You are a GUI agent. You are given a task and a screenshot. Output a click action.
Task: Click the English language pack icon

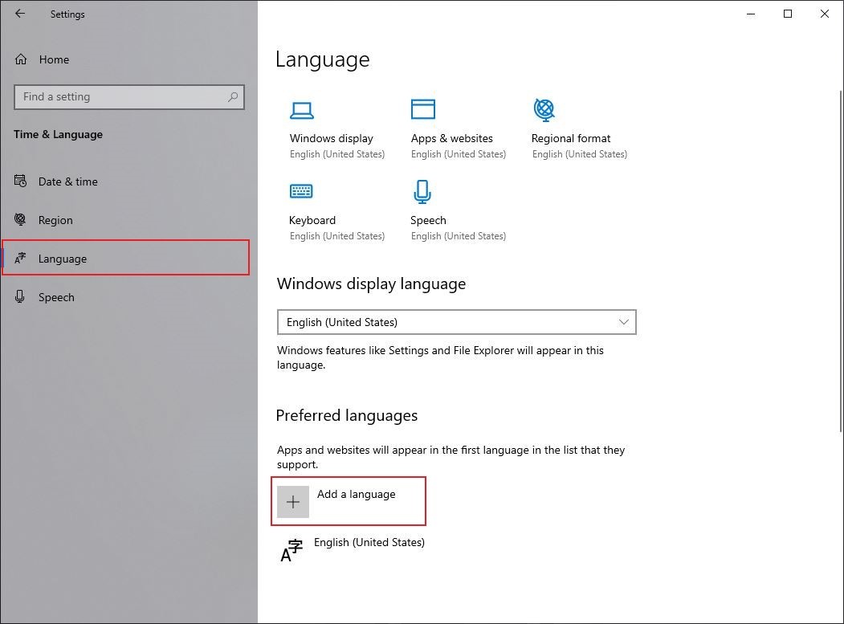click(292, 550)
